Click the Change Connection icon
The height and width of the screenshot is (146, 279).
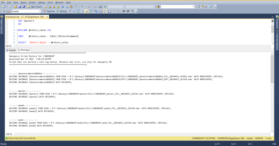[8, 11]
